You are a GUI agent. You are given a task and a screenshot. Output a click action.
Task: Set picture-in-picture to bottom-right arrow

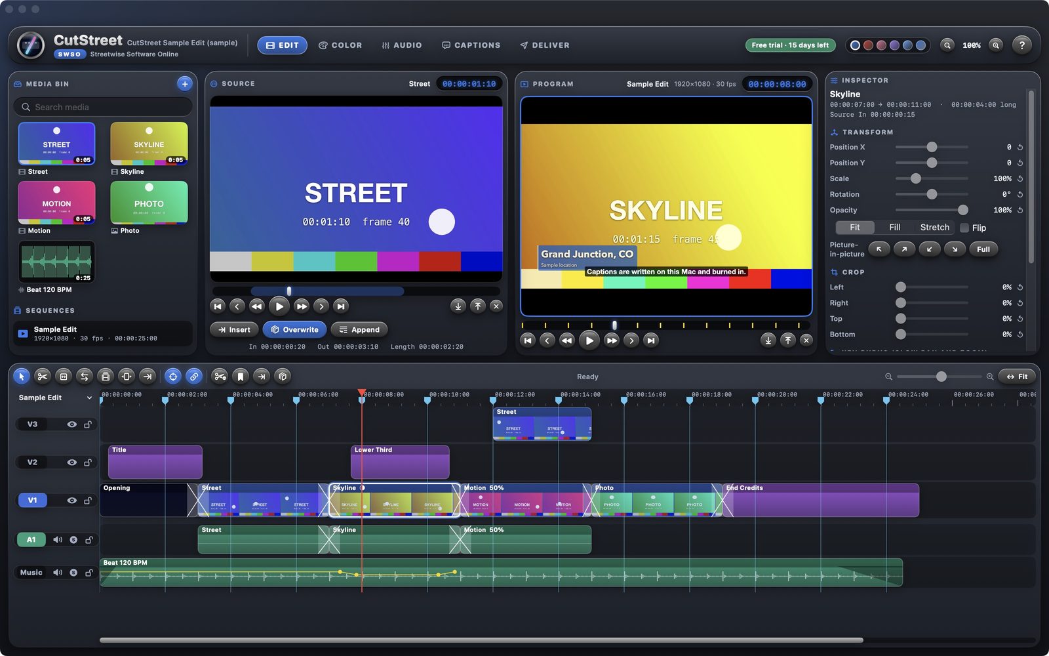pos(955,249)
